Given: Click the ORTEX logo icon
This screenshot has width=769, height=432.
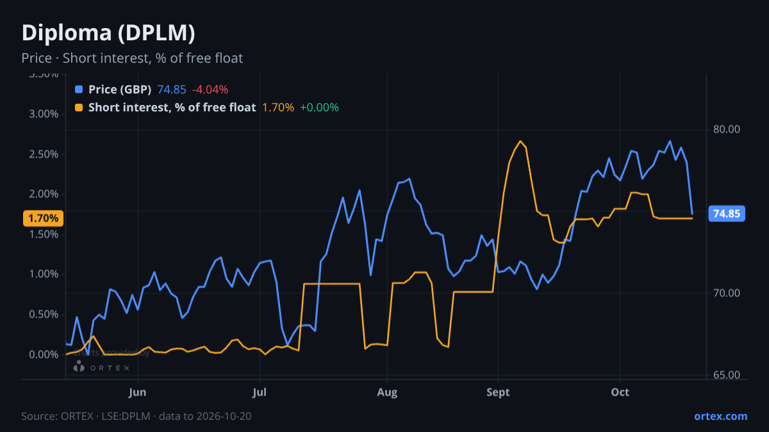Looking at the screenshot, I should (79, 367).
